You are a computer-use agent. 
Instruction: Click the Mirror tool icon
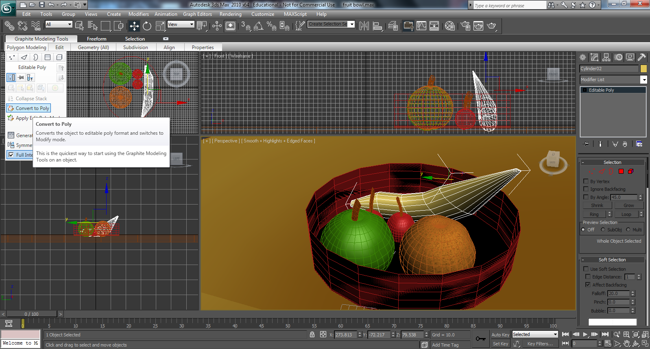[x=364, y=26]
